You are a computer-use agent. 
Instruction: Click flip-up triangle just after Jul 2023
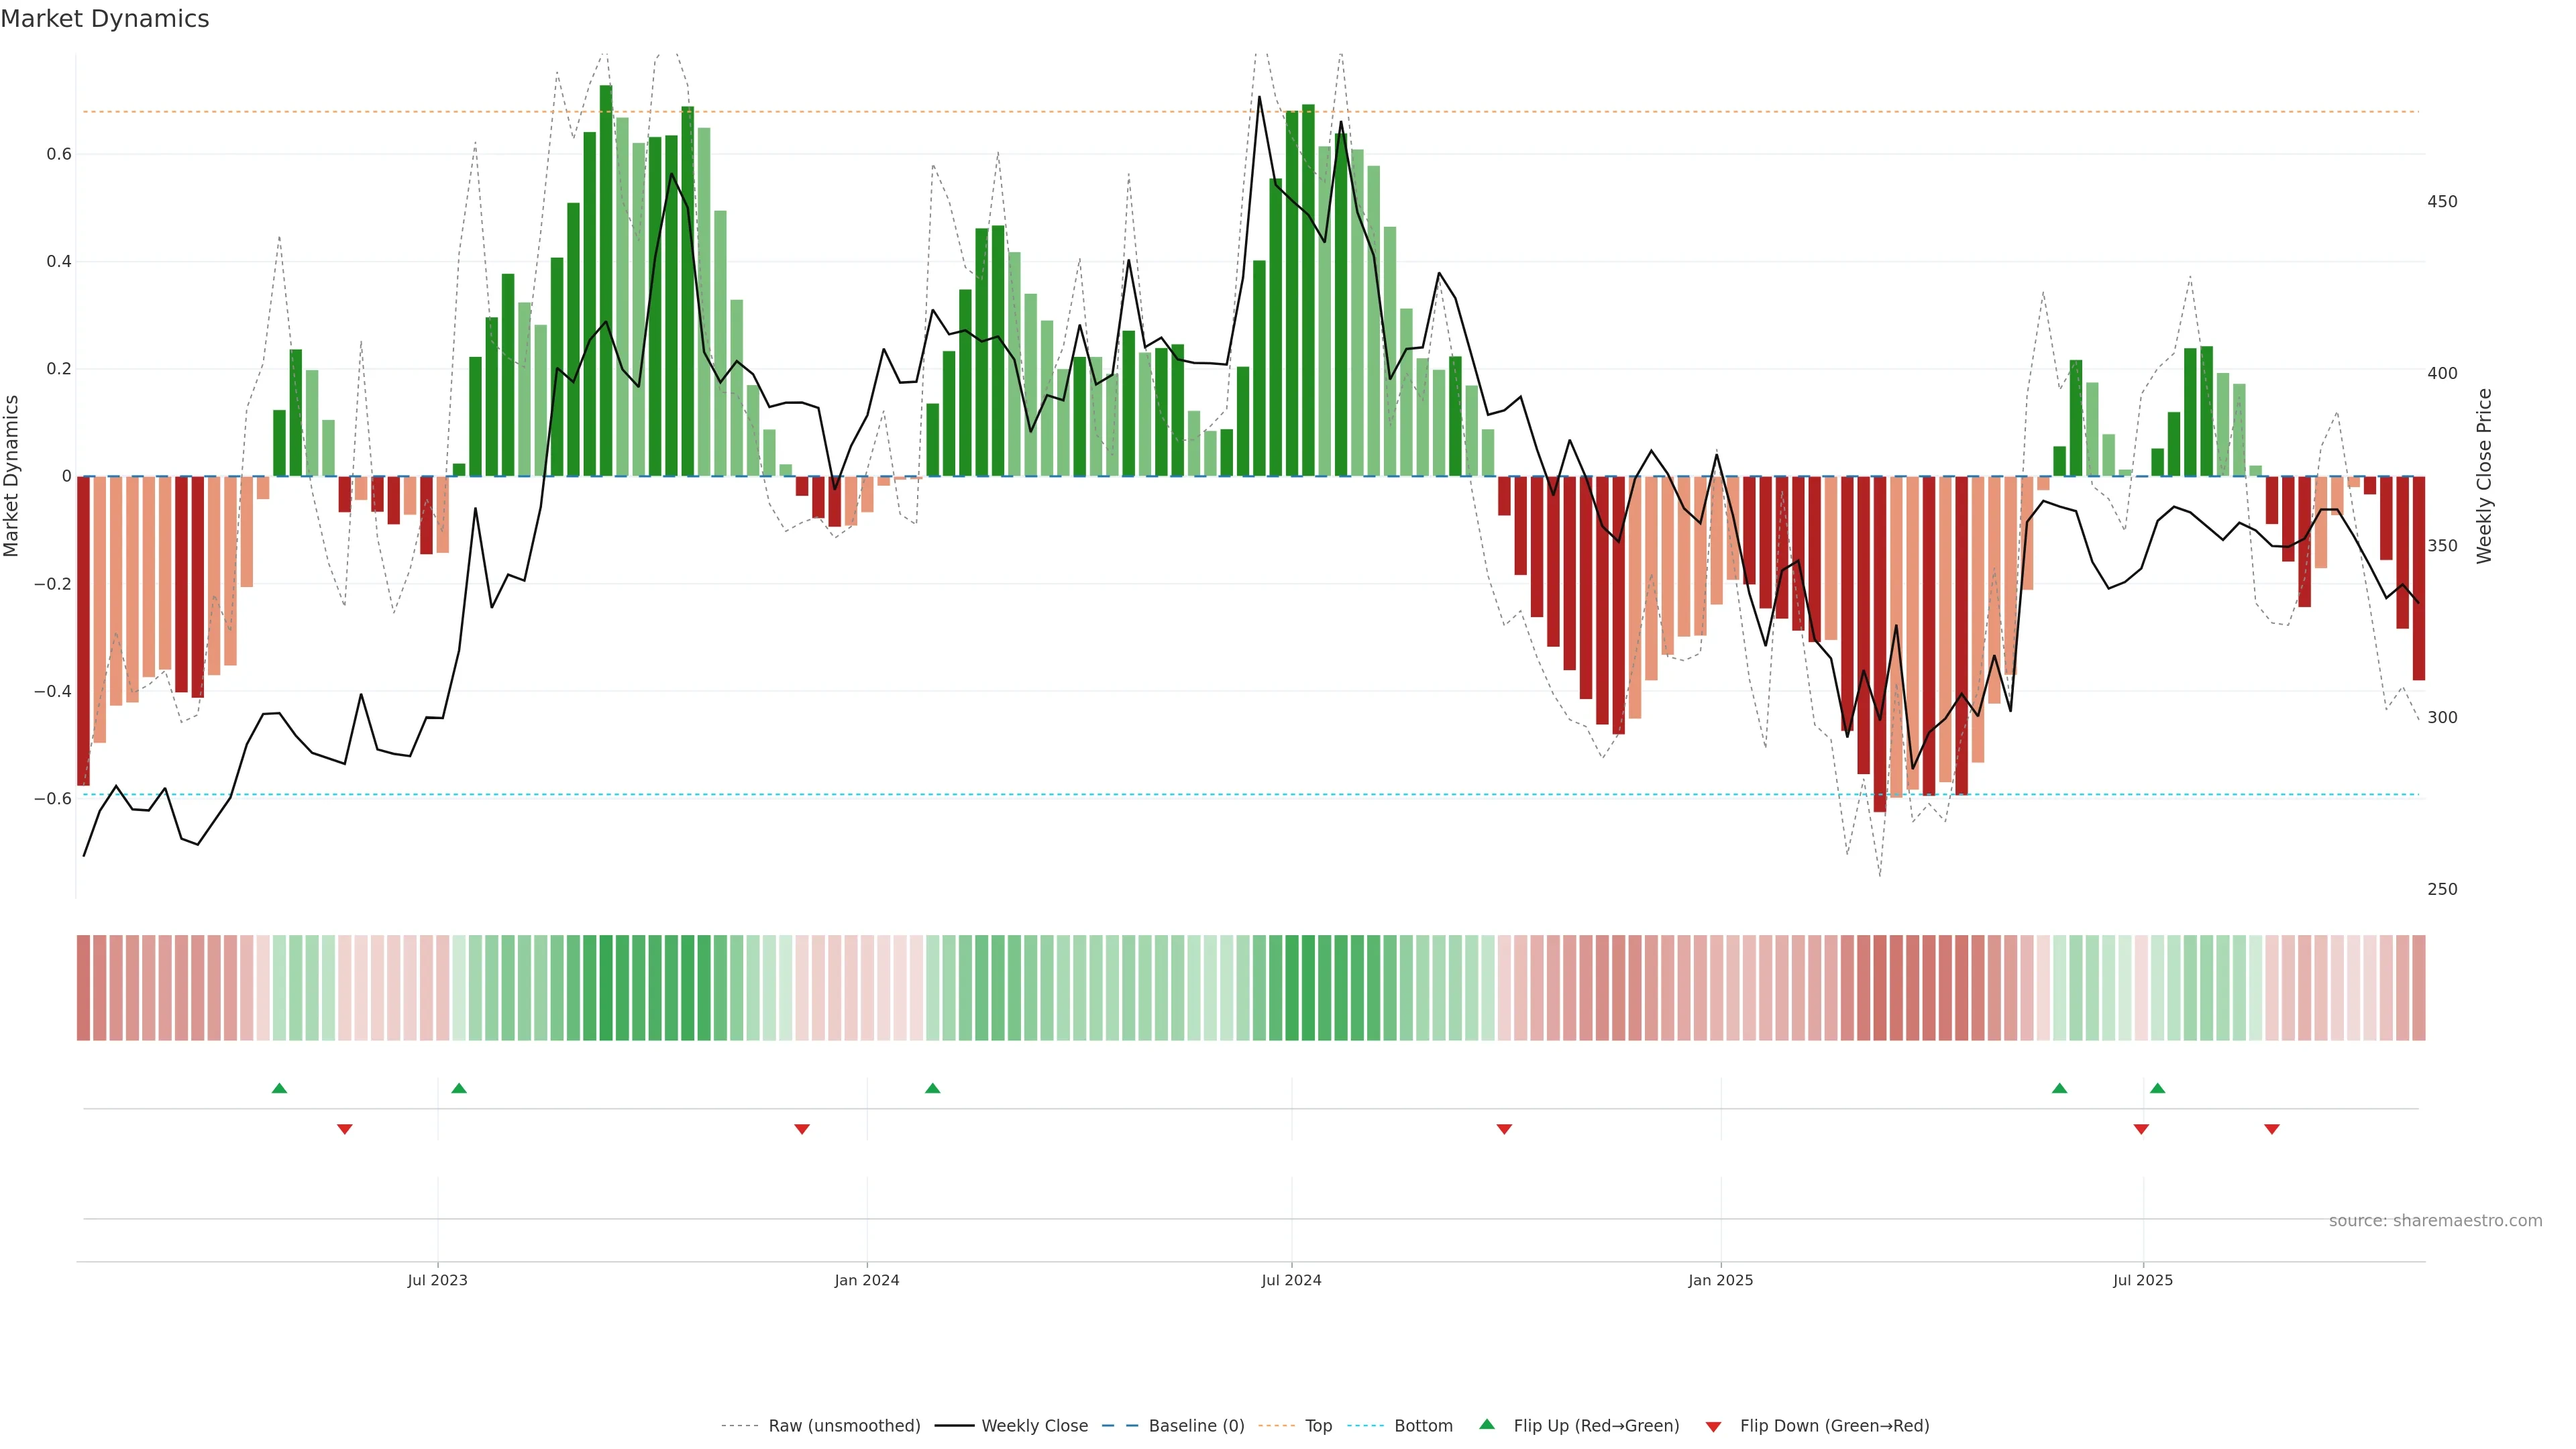(x=459, y=1088)
